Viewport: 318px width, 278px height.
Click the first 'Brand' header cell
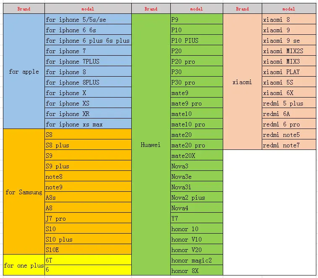coord(24,9)
